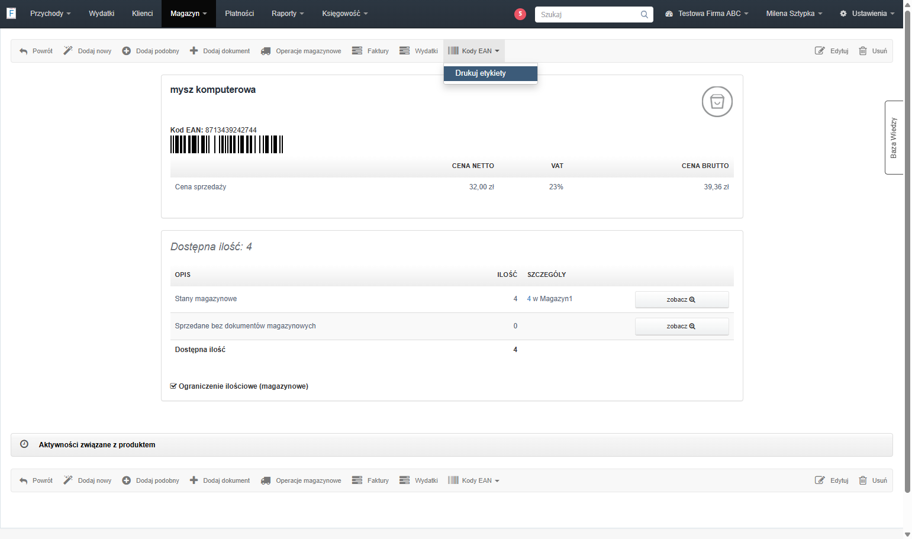
Task: Click the bottom Faktury list icon
Action: (357, 480)
